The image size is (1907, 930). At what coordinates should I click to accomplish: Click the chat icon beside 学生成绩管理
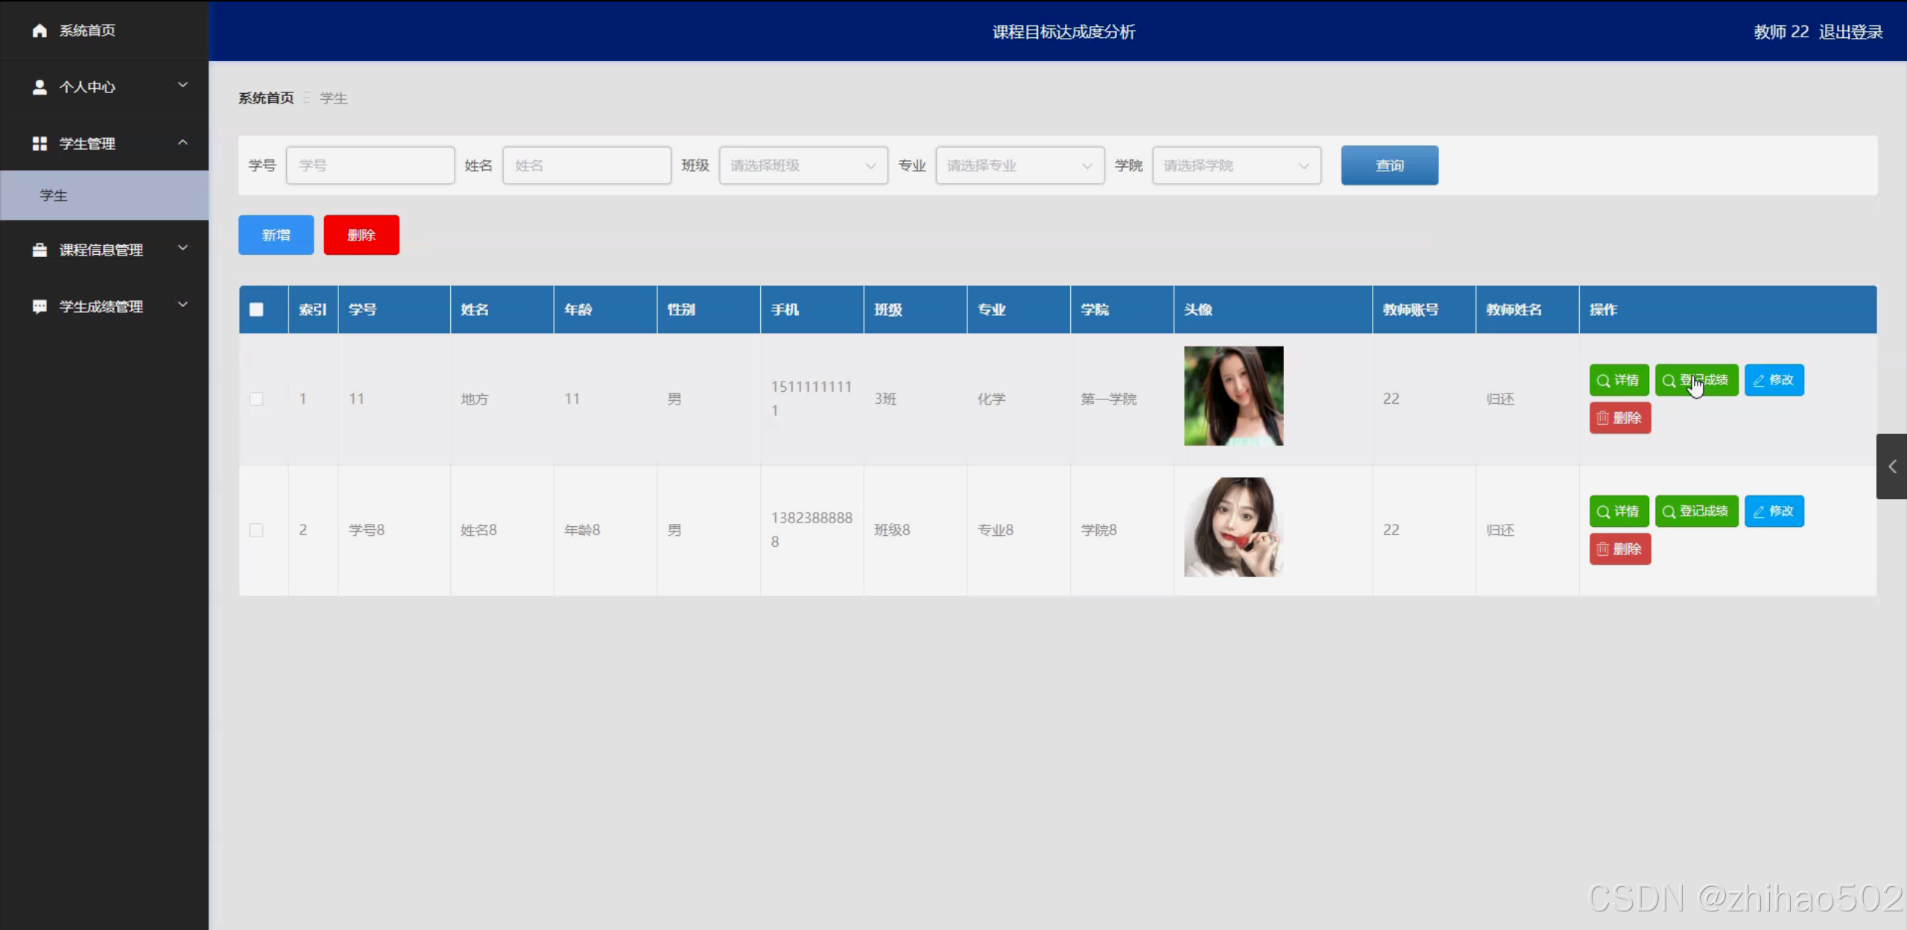[x=39, y=306]
